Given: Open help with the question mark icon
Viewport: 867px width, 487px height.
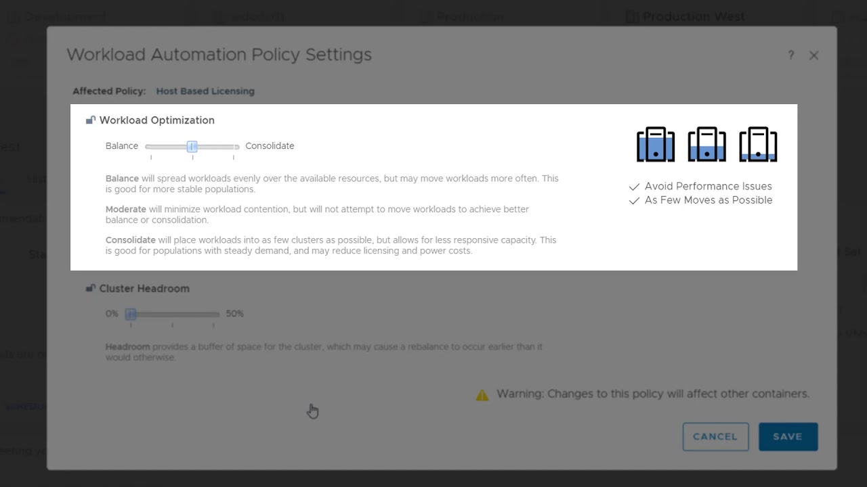Looking at the screenshot, I should pyautogui.click(x=790, y=55).
